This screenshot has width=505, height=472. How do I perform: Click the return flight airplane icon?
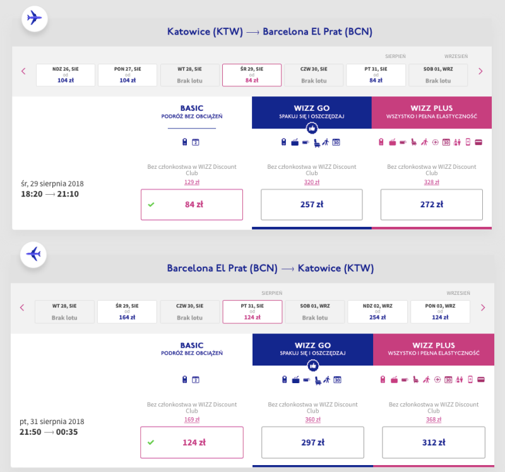(33, 255)
